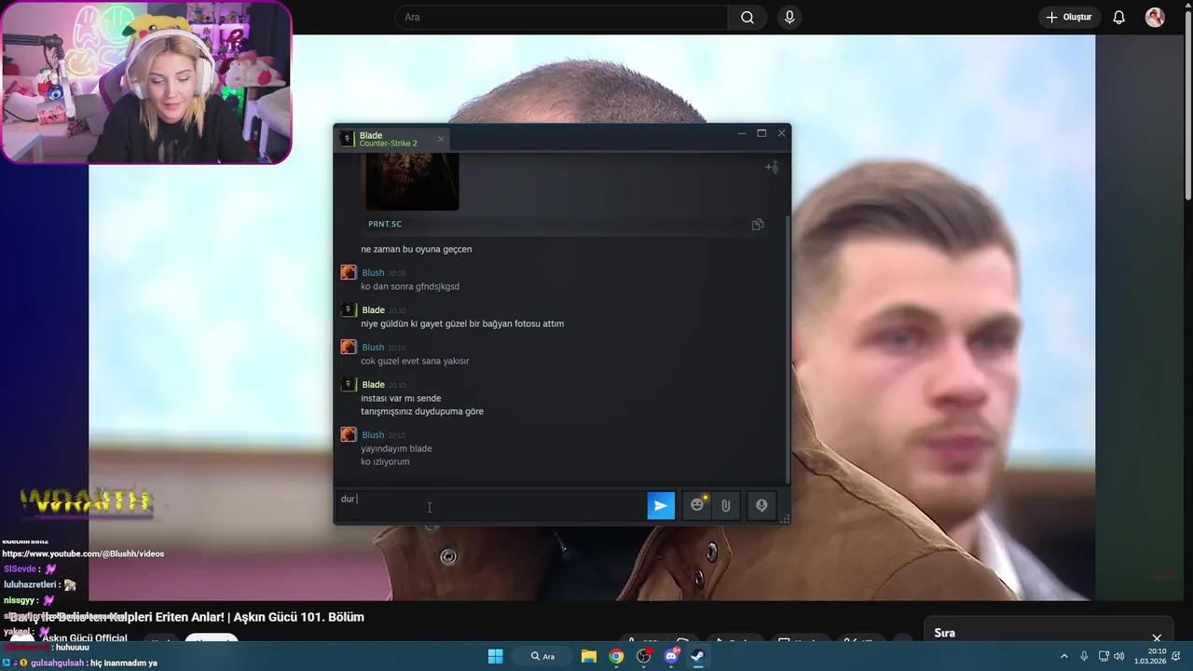This screenshot has width=1193, height=671.
Task: Click the Steam chat message input field
Action: pos(491,505)
